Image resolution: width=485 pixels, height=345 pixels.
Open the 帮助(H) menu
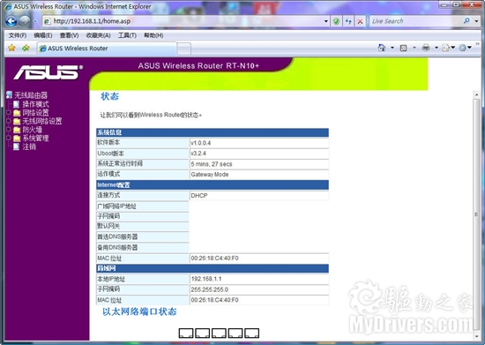(x=153, y=35)
